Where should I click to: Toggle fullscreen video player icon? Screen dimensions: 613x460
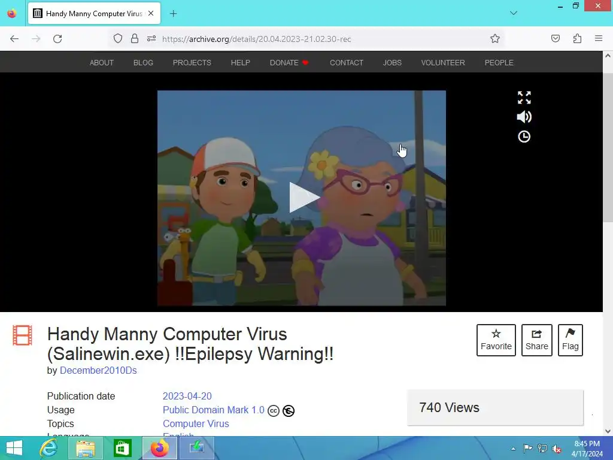click(524, 98)
